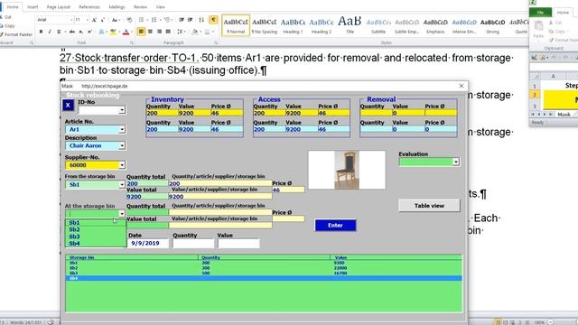578x325 pixels.
Task: Click the Multilevel List icon
Action: (x=168, y=20)
